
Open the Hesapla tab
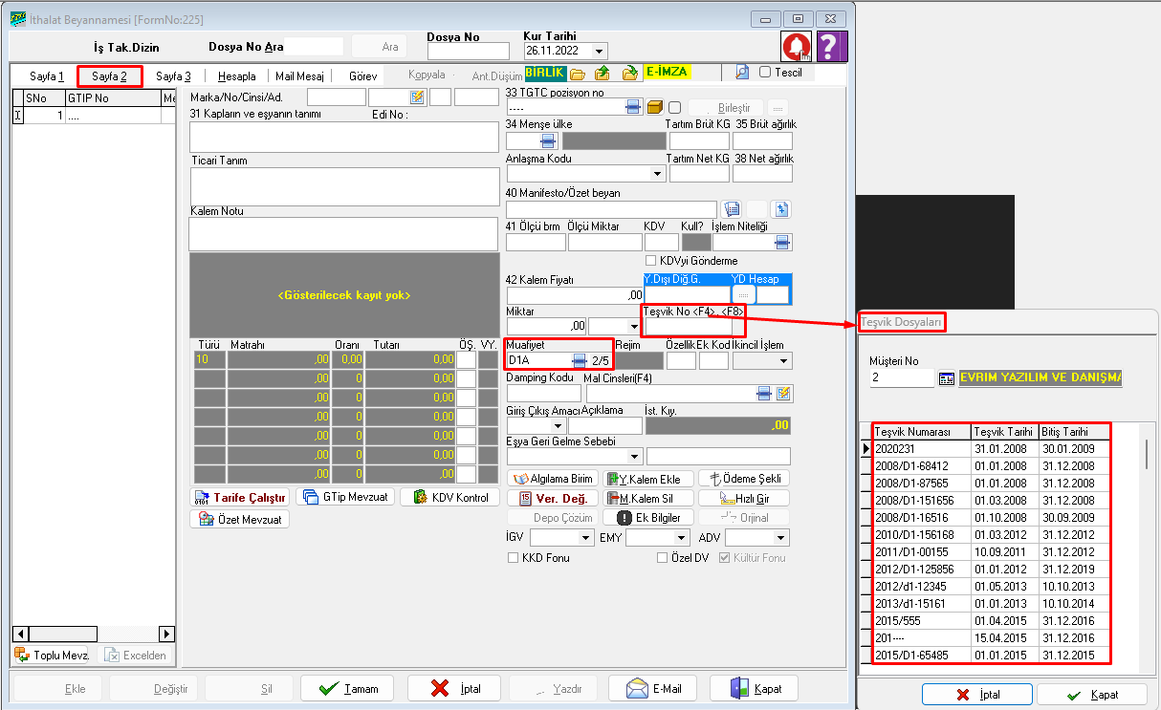[x=236, y=76]
